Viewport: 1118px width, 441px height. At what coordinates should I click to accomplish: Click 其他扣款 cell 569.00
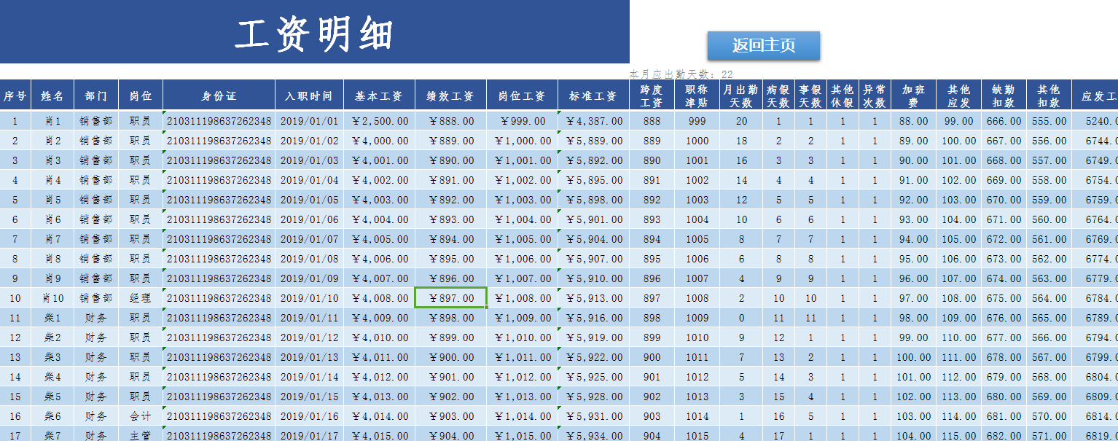(x=1049, y=397)
